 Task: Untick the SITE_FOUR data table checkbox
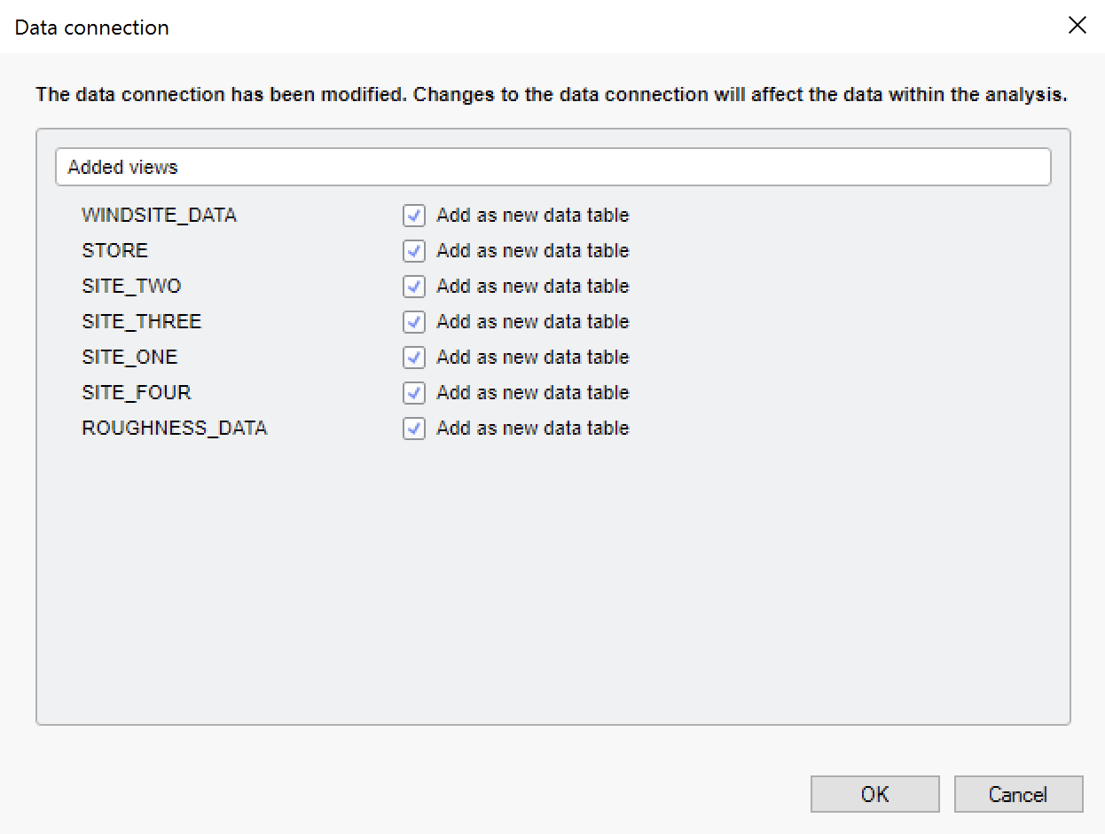tap(414, 393)
